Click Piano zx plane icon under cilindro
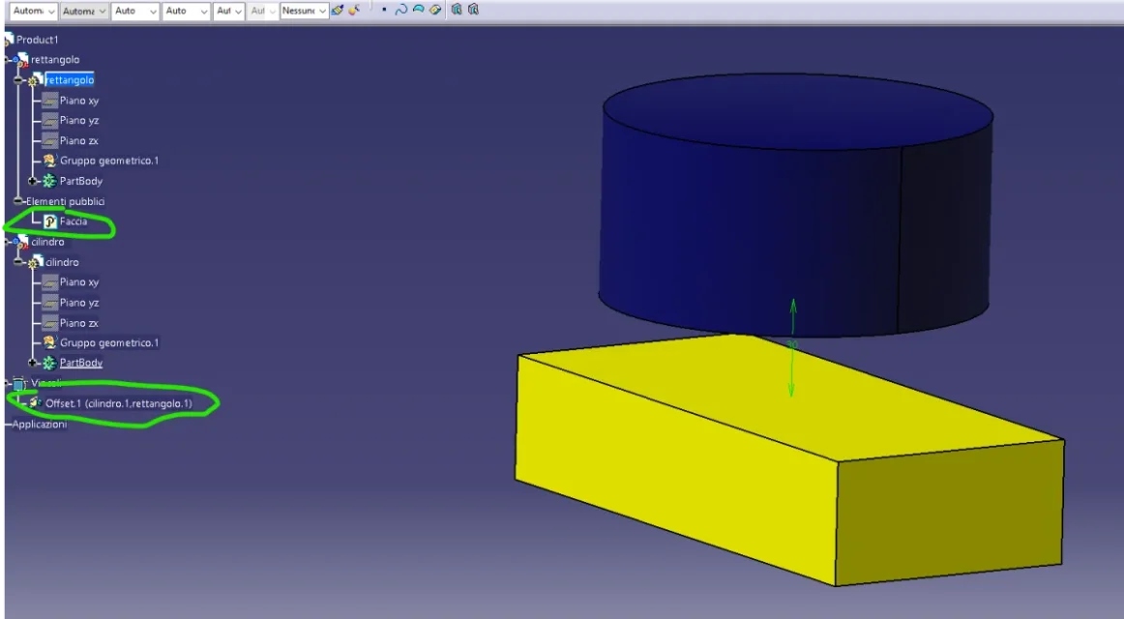Viewport: 1124px width, 619px height. [x=49, y=323]
